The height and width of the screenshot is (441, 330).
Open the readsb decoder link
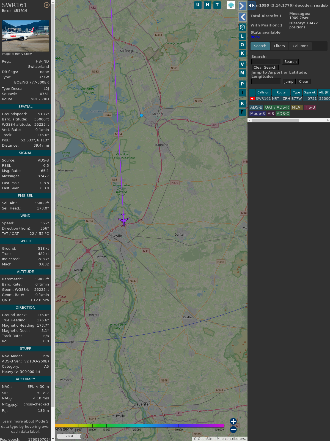click(x=321, y=5)
